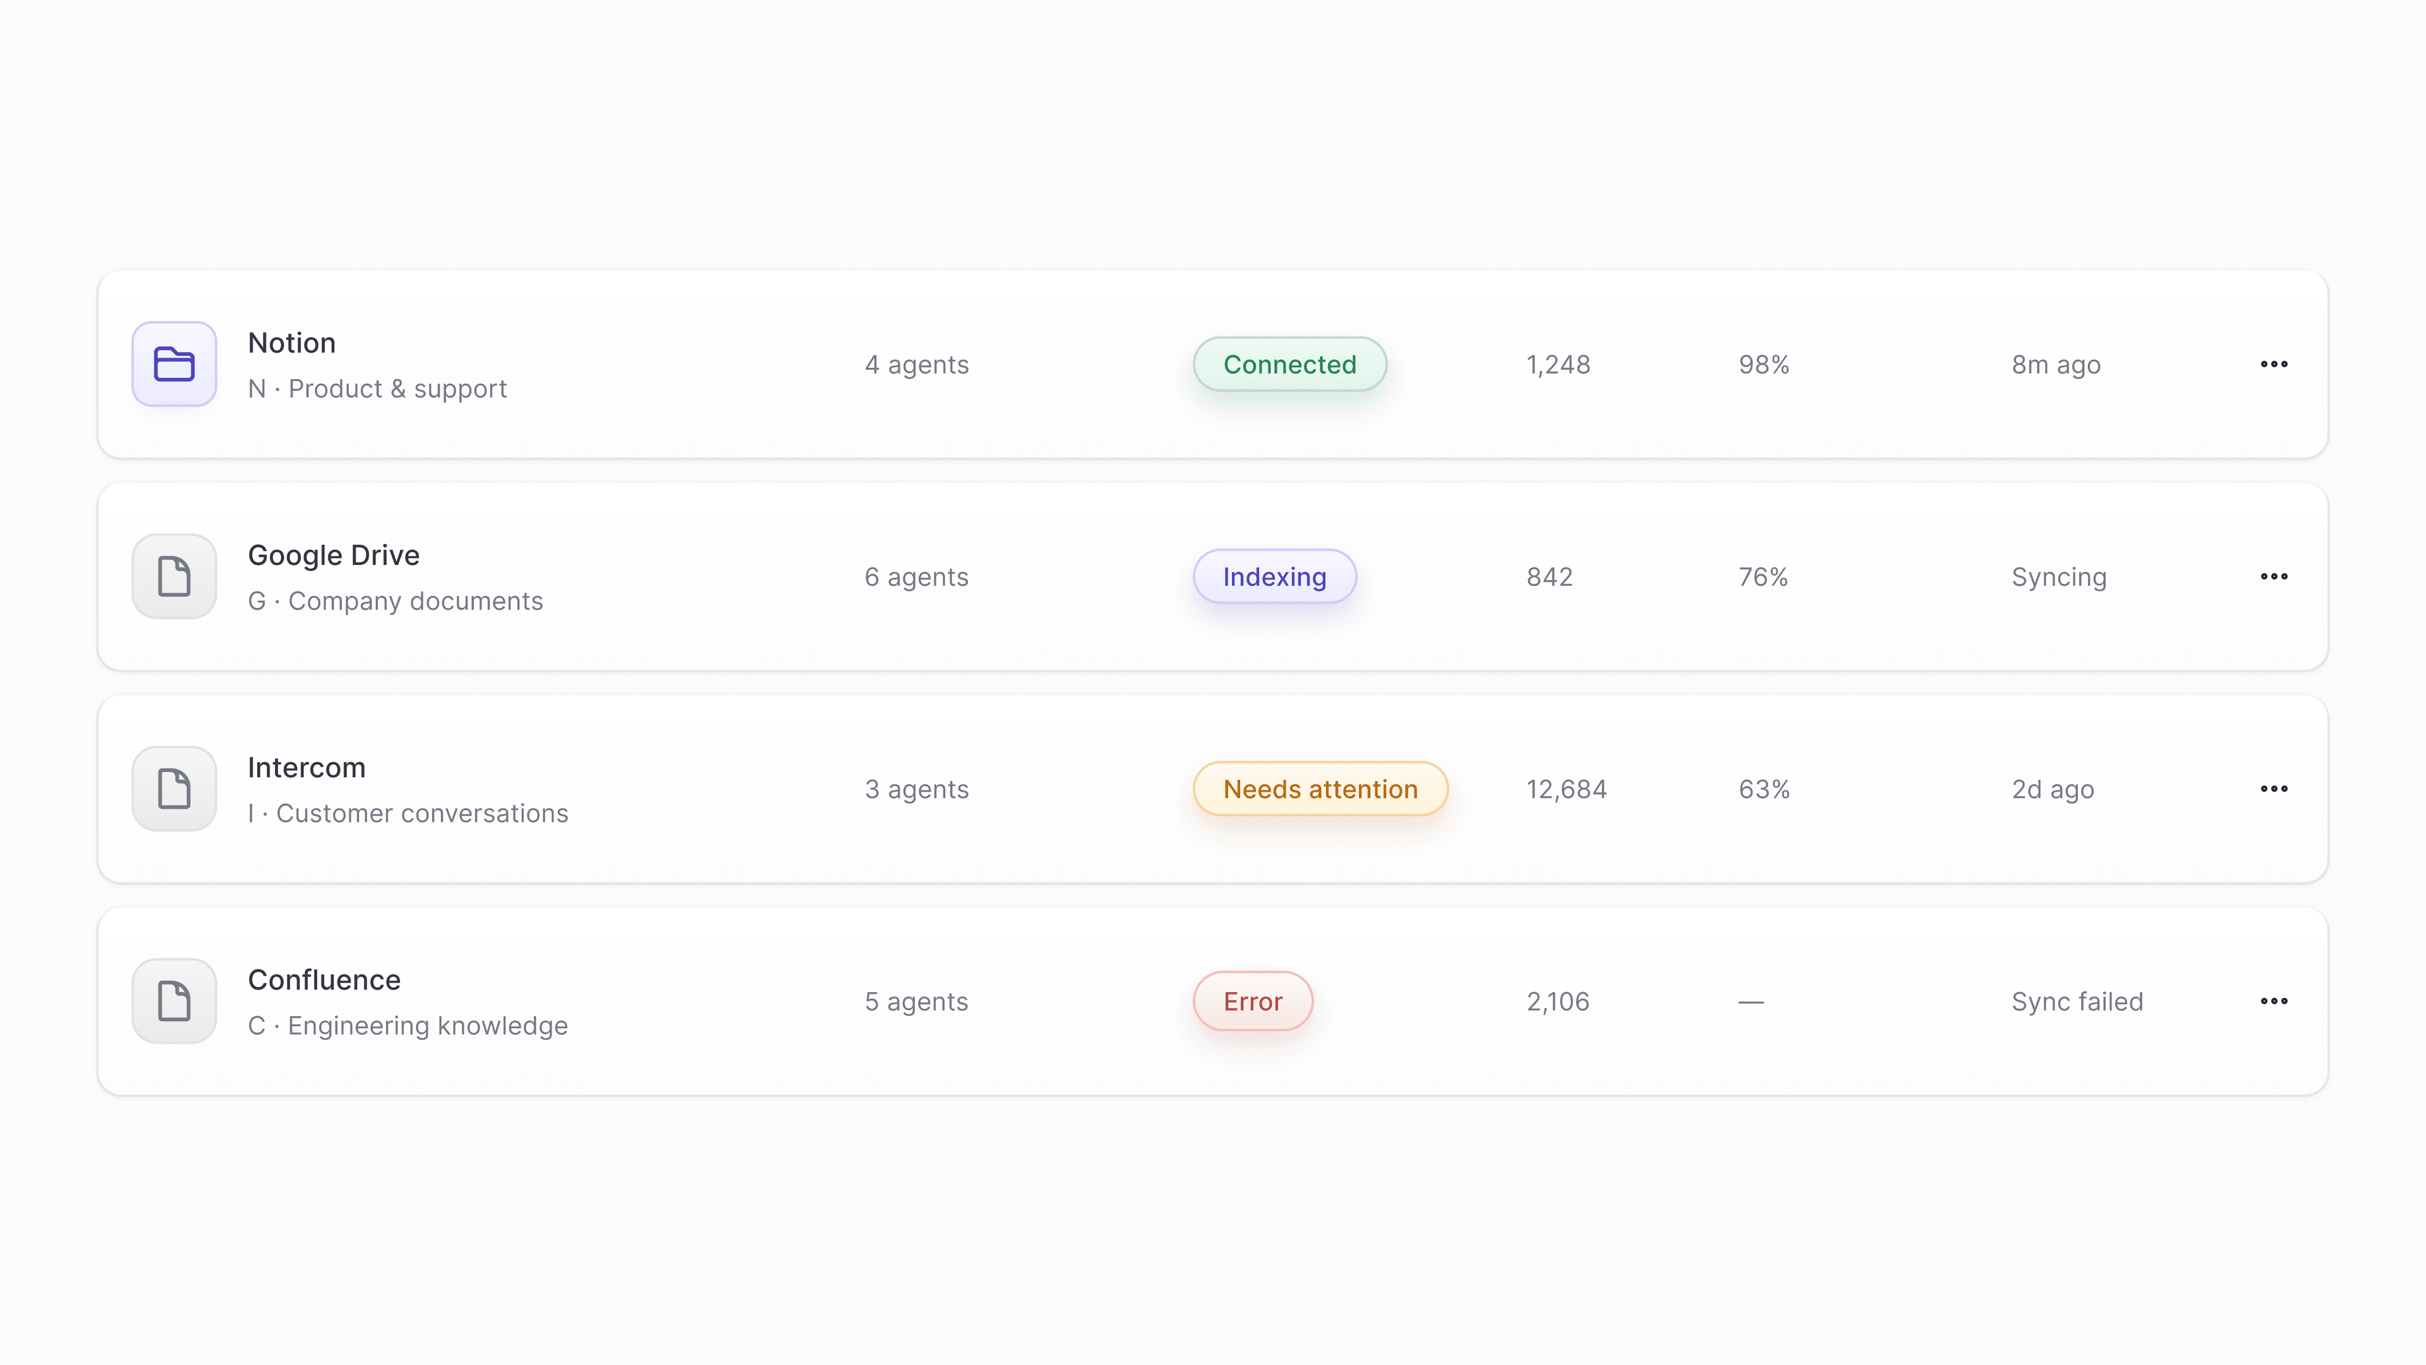This screenshot has height=1365, width=2426.
Task: Click the Connected status badge
Action: (x=1289, y=363)
